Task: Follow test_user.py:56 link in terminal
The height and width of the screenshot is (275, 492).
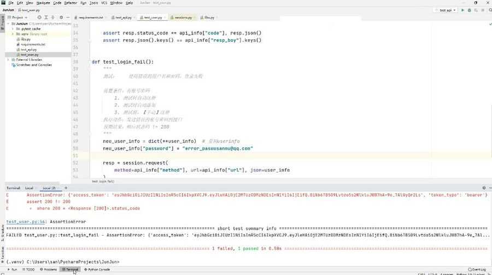Action: [x=26, y=221]
